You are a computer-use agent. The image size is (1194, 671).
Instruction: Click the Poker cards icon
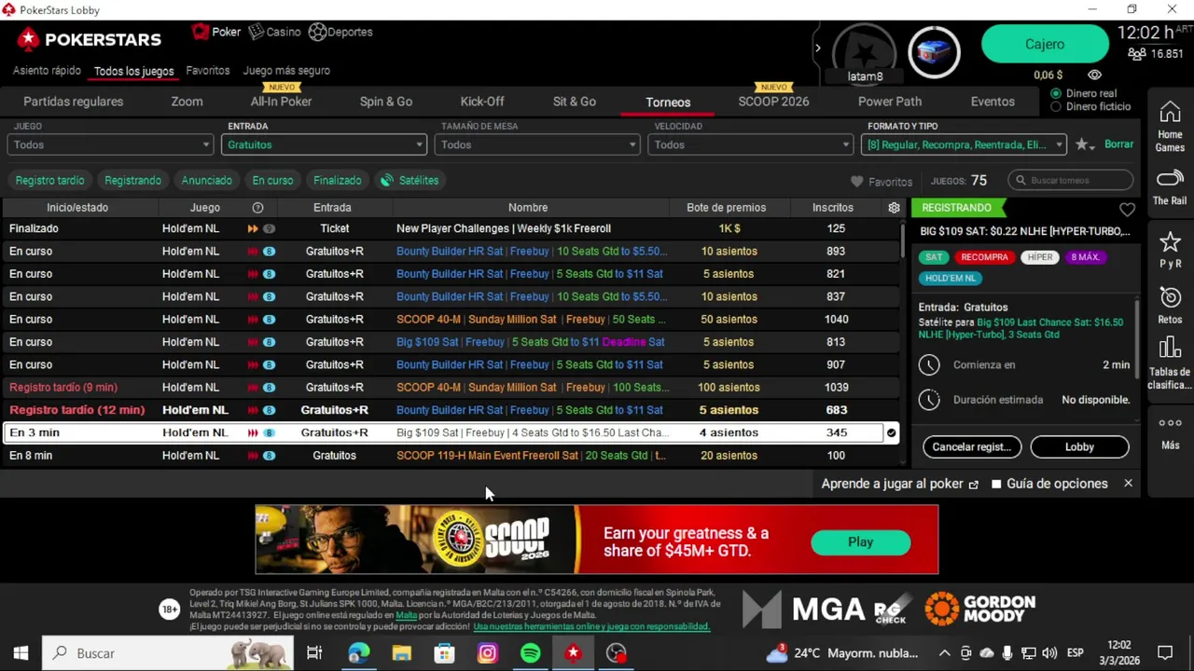201,32
